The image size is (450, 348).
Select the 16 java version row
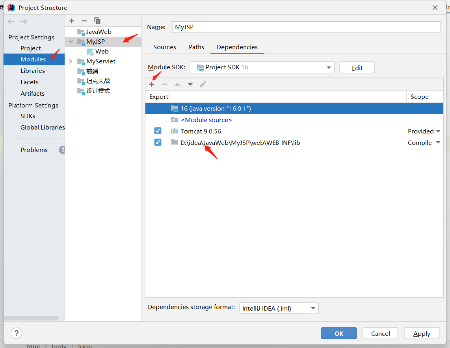pyautogui.click(x=294, y=108)
